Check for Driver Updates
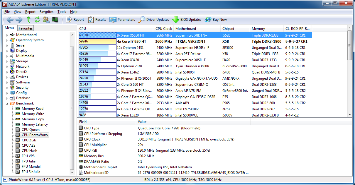355x185 pixels. click(154, 20)
